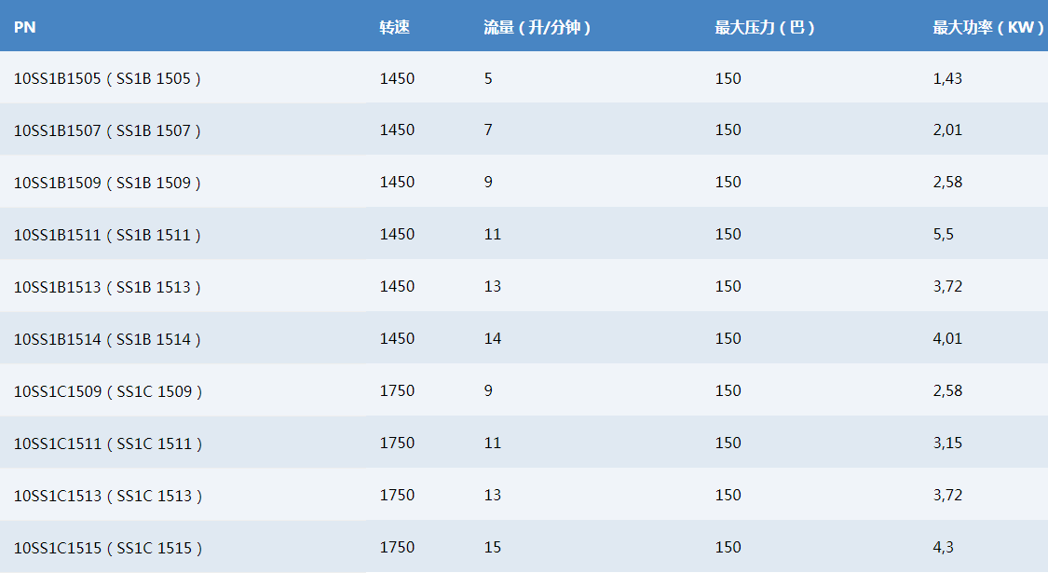The width and height of the screenshot is (1048, 573).
Task: Click the 10SS1C1511 (SS1C 1511) entry
Action: click(x=107, y=443)
